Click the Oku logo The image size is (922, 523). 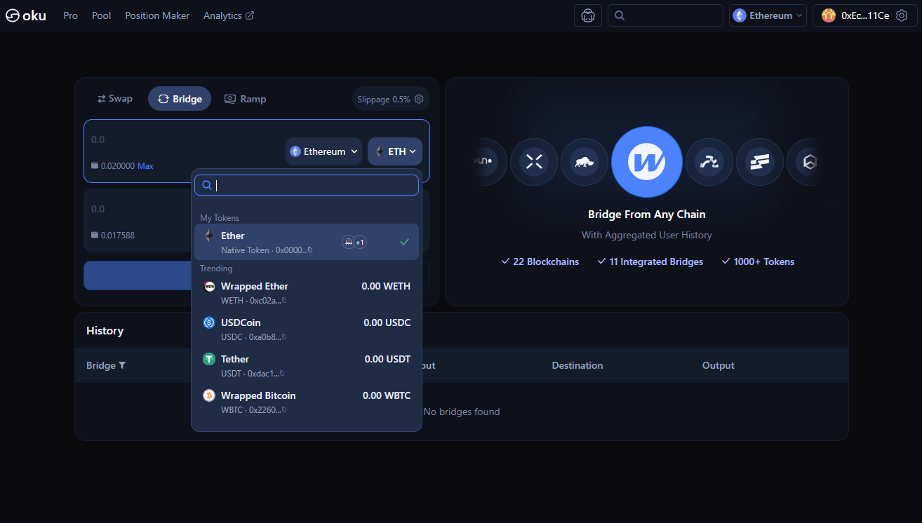[x=26, y=15]
